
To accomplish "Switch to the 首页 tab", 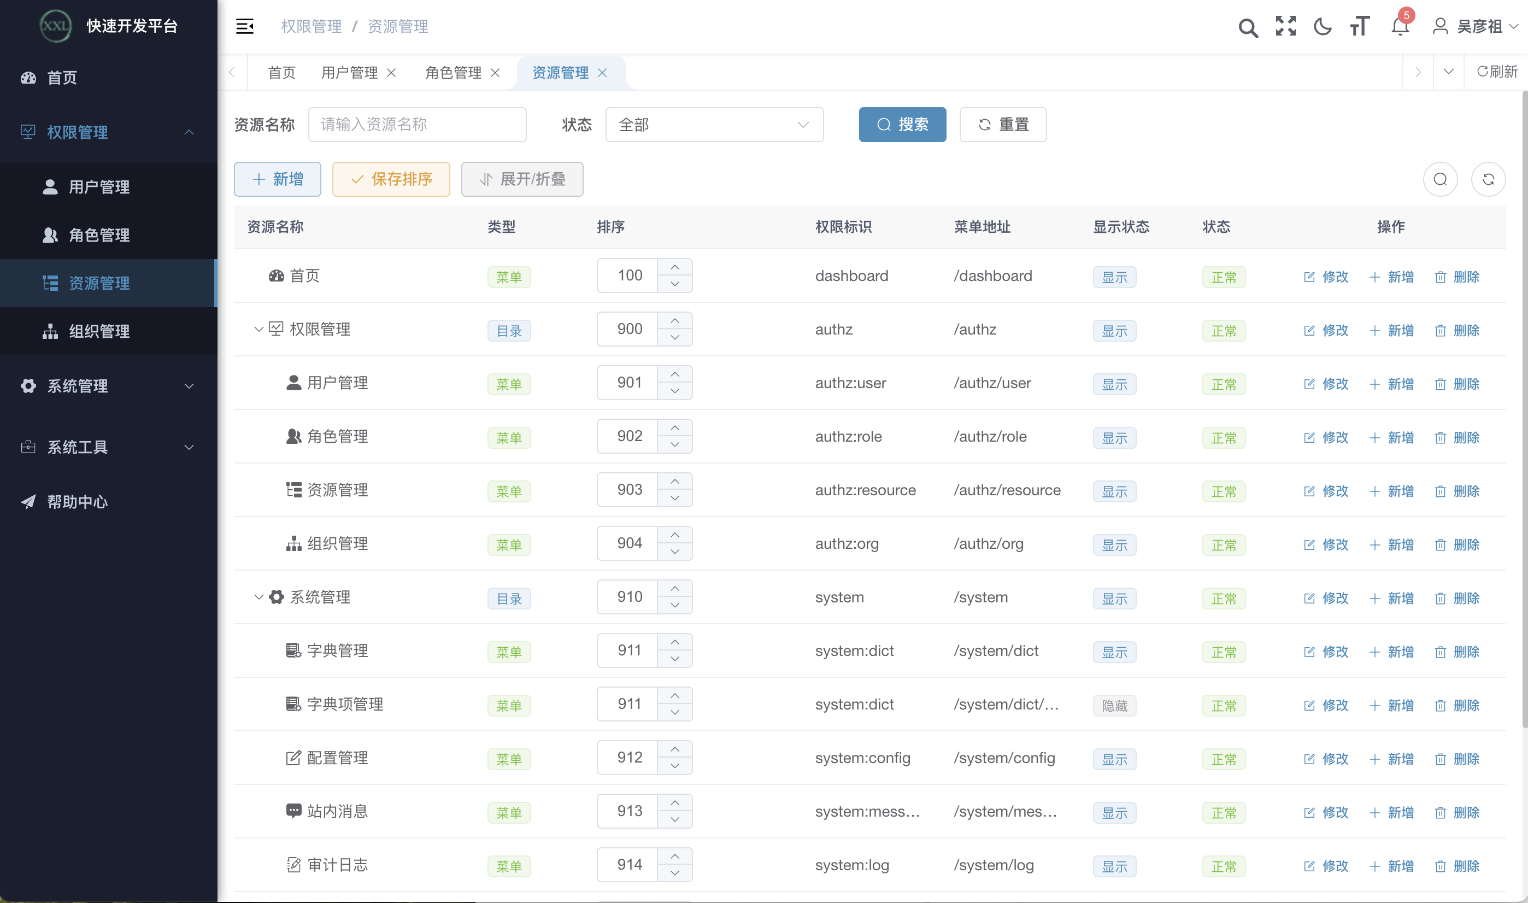I will click(x=281, y=72).
